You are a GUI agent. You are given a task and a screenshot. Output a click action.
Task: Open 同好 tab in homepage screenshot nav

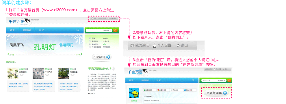click(x=41, y=30)
